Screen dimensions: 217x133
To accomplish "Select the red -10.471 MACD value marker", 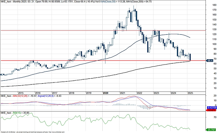I will tap(211, 110).
